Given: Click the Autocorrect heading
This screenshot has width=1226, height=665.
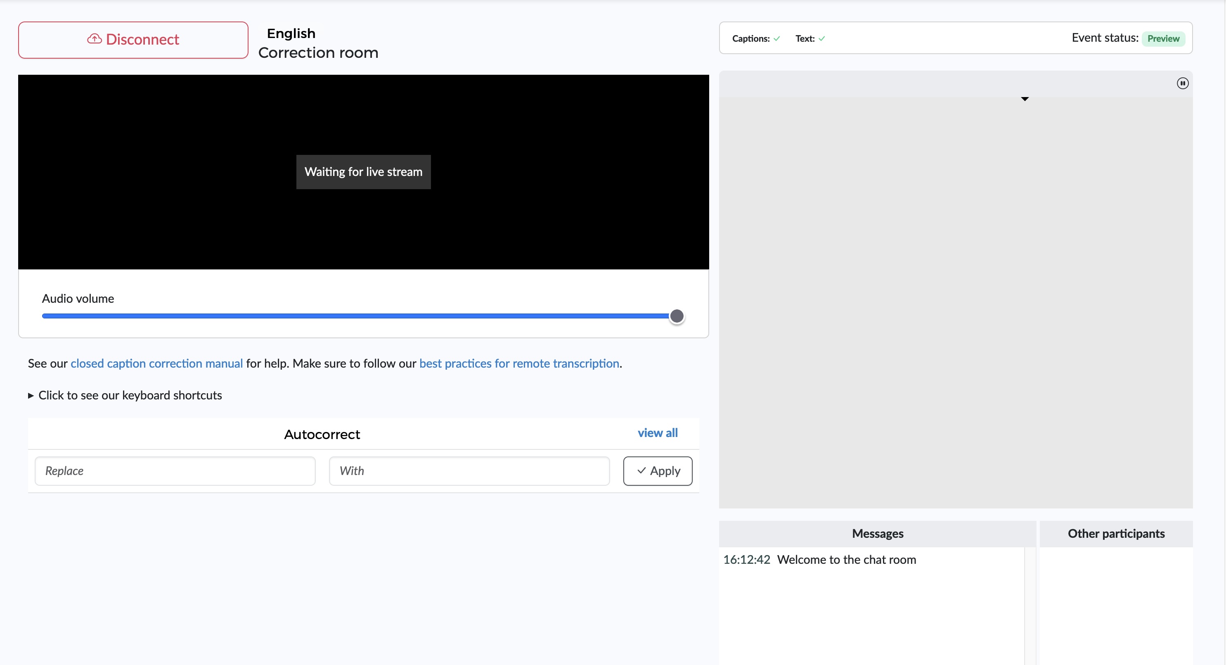Looking at the screenshot, I should (322, 435).
